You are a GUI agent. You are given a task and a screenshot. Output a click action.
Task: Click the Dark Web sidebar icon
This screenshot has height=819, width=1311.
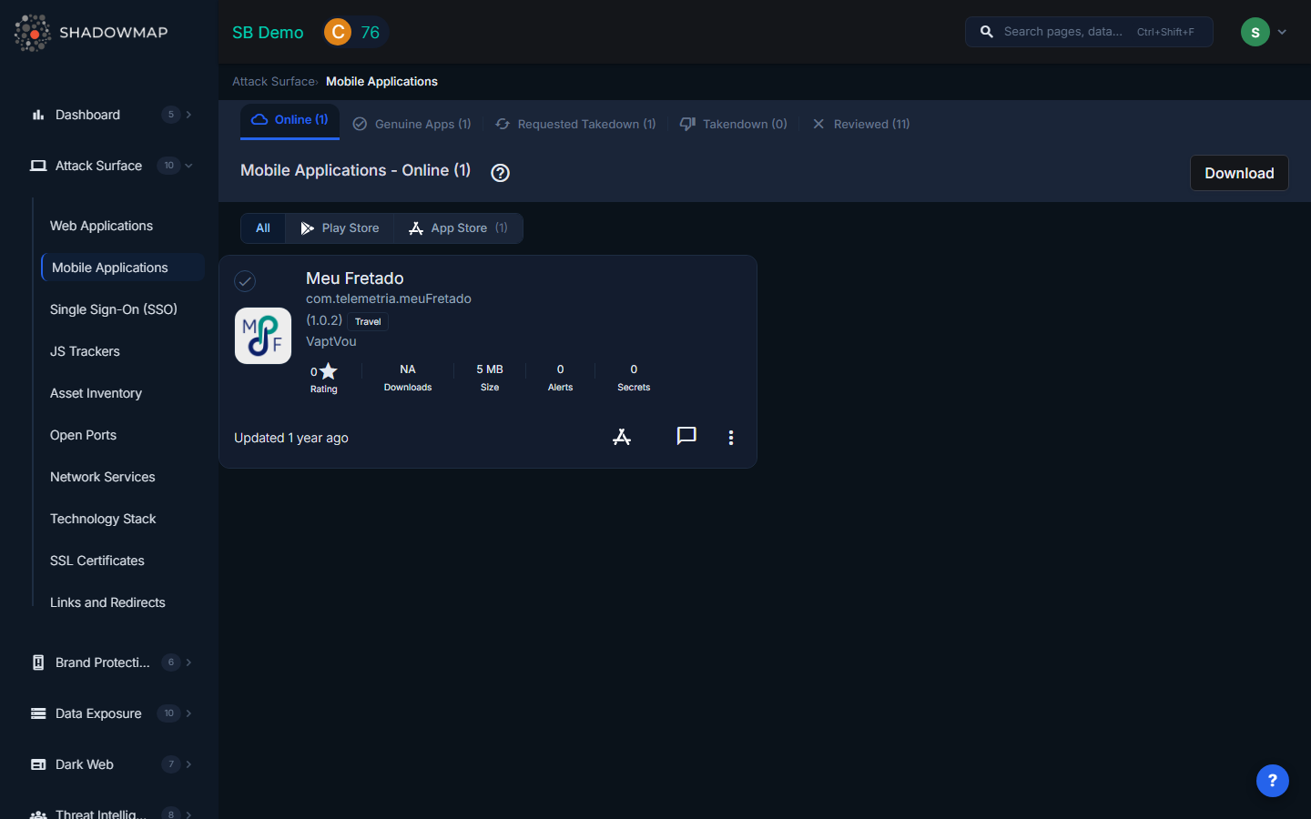pos(37,764)
